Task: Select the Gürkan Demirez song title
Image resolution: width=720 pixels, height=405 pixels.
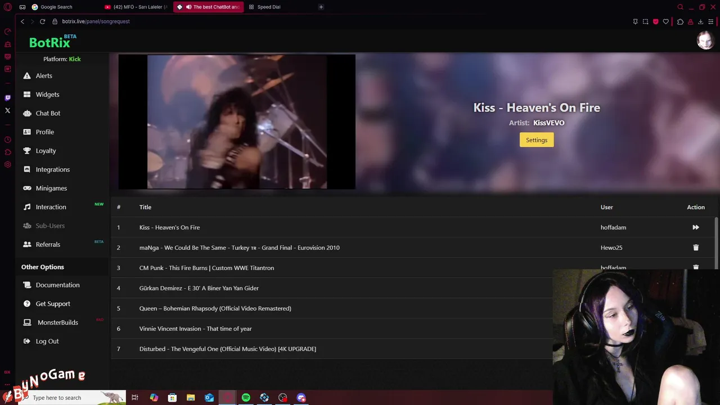Action: (199, 288)
